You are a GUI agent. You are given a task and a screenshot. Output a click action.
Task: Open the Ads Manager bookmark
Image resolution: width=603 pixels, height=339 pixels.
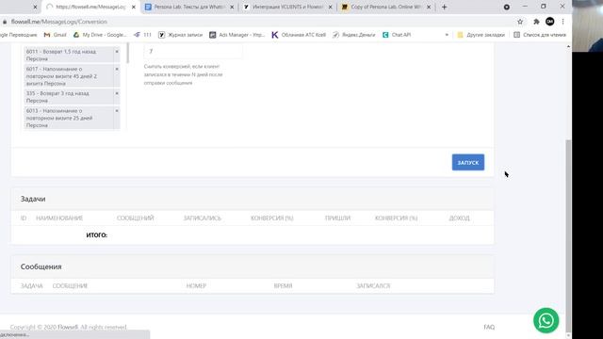(236, 35)
